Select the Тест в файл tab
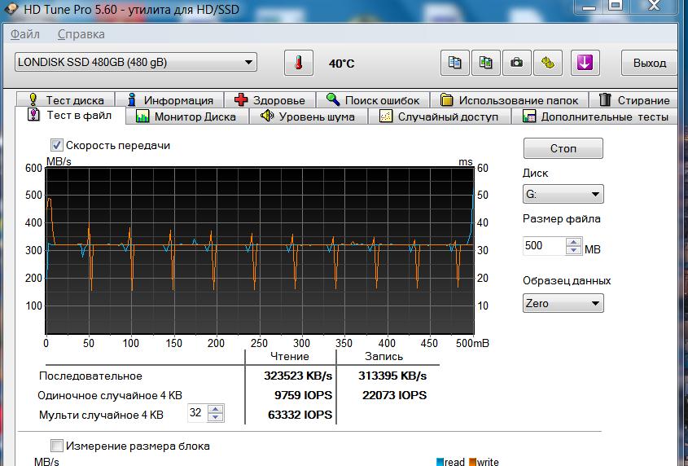Screen dimensions: 688x466 pos(70,116)
